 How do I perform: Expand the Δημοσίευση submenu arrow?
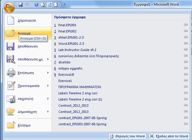48,112
